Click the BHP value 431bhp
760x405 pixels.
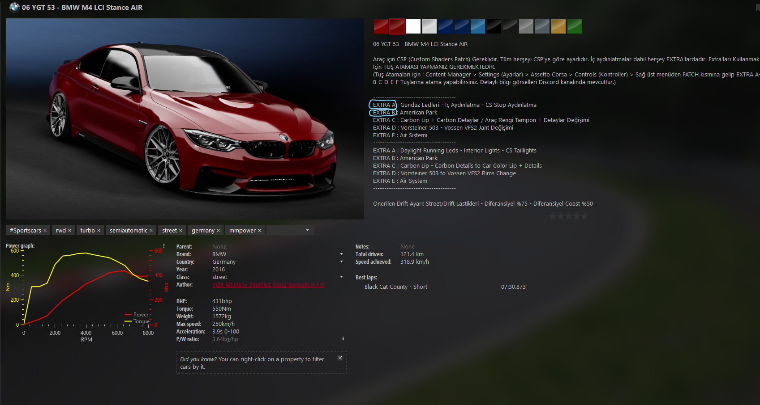(x=222, y=301)
